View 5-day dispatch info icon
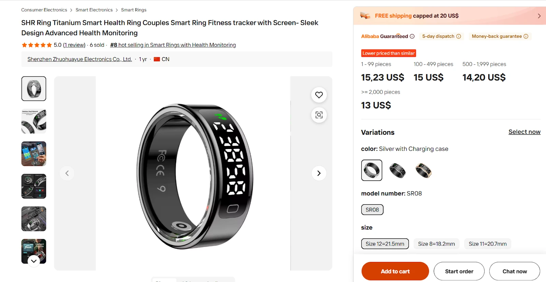 459,36
